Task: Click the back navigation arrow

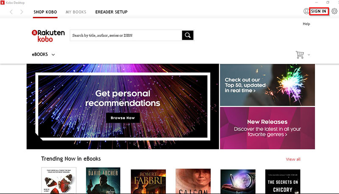Action: click(x=11, y=12)
